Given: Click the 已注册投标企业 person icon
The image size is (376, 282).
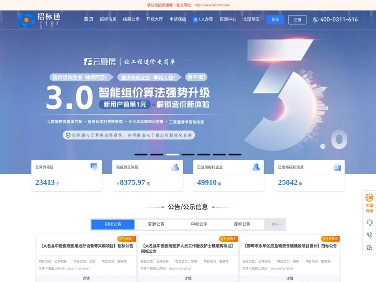Looking at the screenshot, I should click(256, 167).
